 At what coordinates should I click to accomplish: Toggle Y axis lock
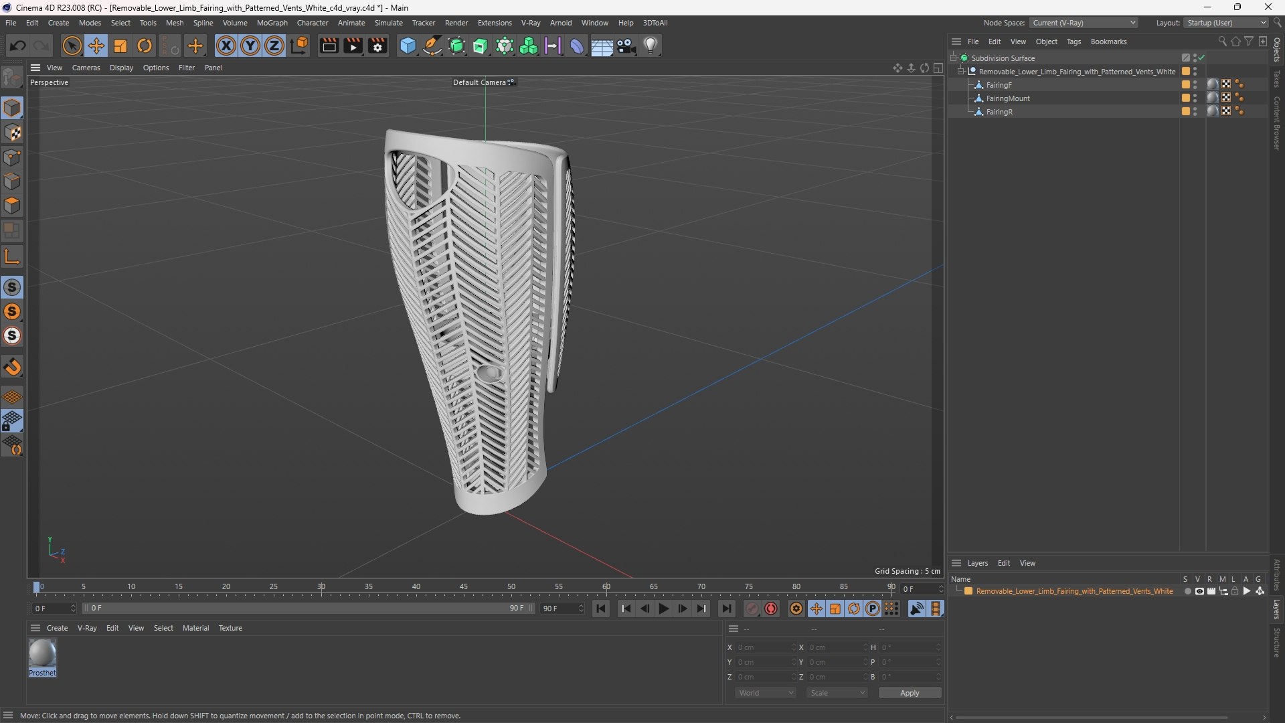coord(250,46)
